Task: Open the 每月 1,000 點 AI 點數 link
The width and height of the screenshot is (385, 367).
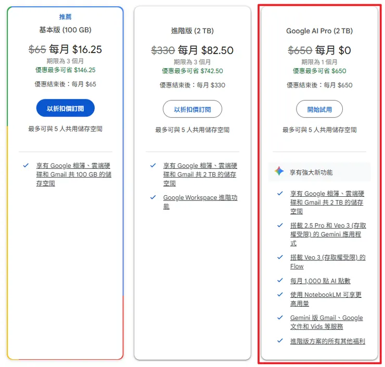Action: [x=320, y=281]
